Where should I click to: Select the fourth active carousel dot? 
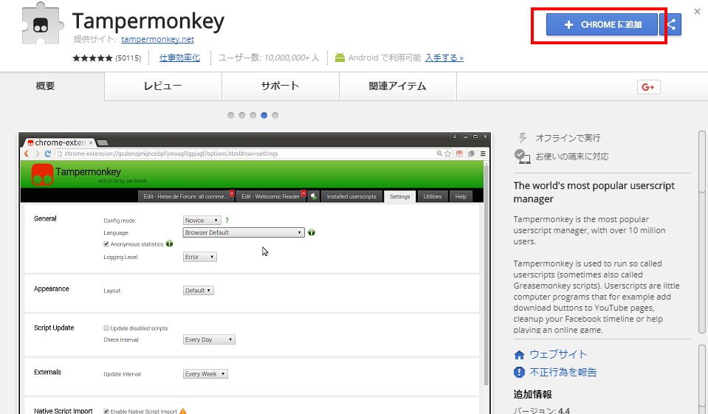[264, 115]
